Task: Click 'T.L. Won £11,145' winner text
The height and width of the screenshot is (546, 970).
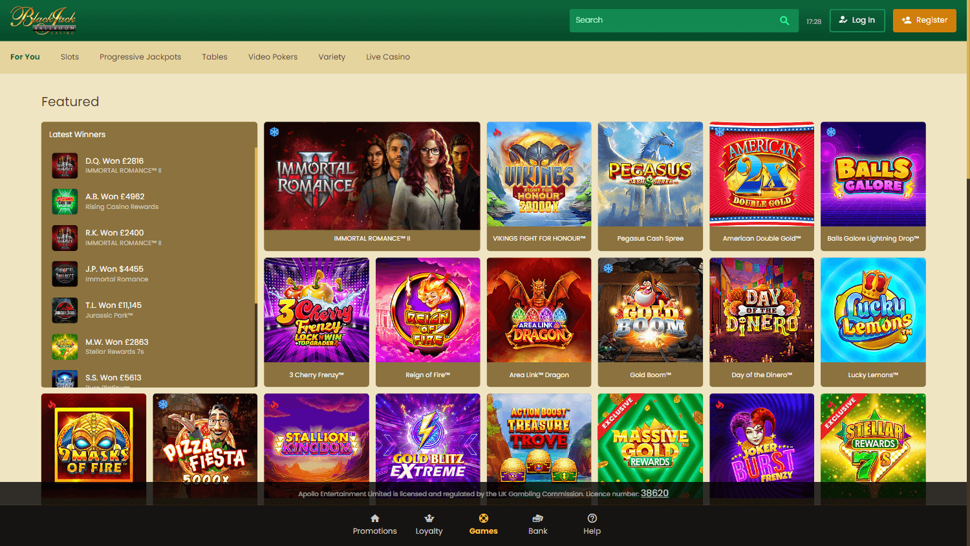Action: [x=113, y=305]
